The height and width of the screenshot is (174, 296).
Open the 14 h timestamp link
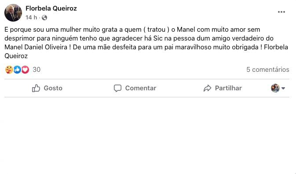pyautogui.click(x=31, y=18)
